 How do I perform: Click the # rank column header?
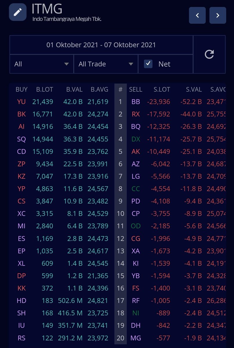120,90
